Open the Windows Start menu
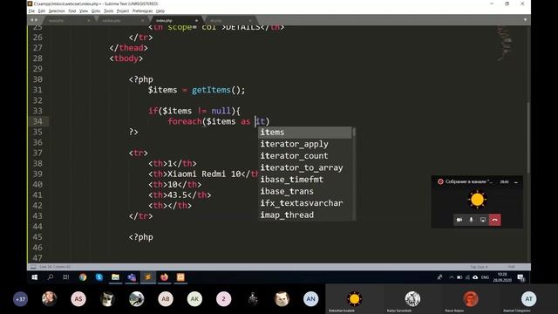The image size is (558, 314). click(35, 277)
